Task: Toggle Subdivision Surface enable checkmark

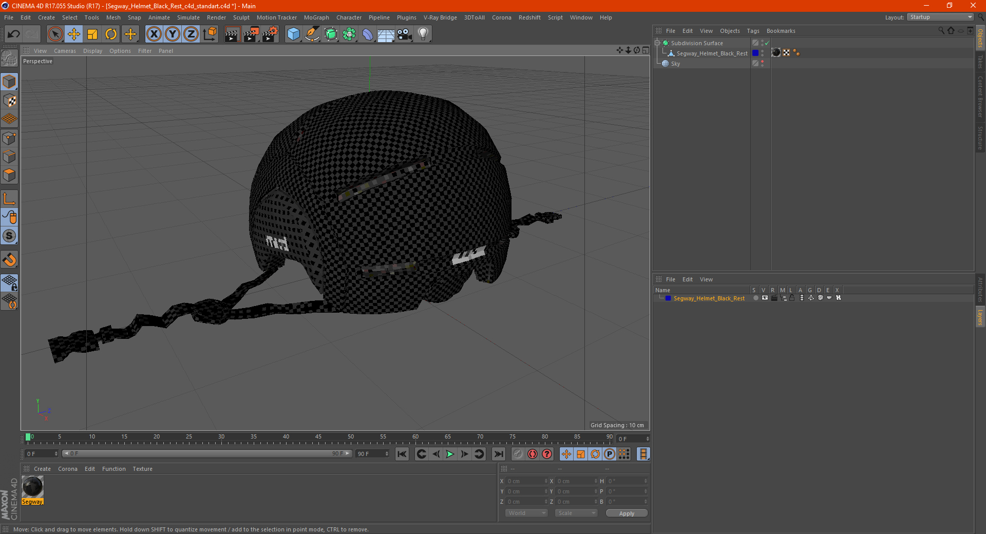Action: click(x=767, y=43)
